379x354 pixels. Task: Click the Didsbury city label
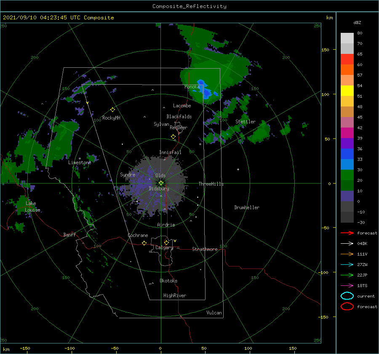[159, 189]
